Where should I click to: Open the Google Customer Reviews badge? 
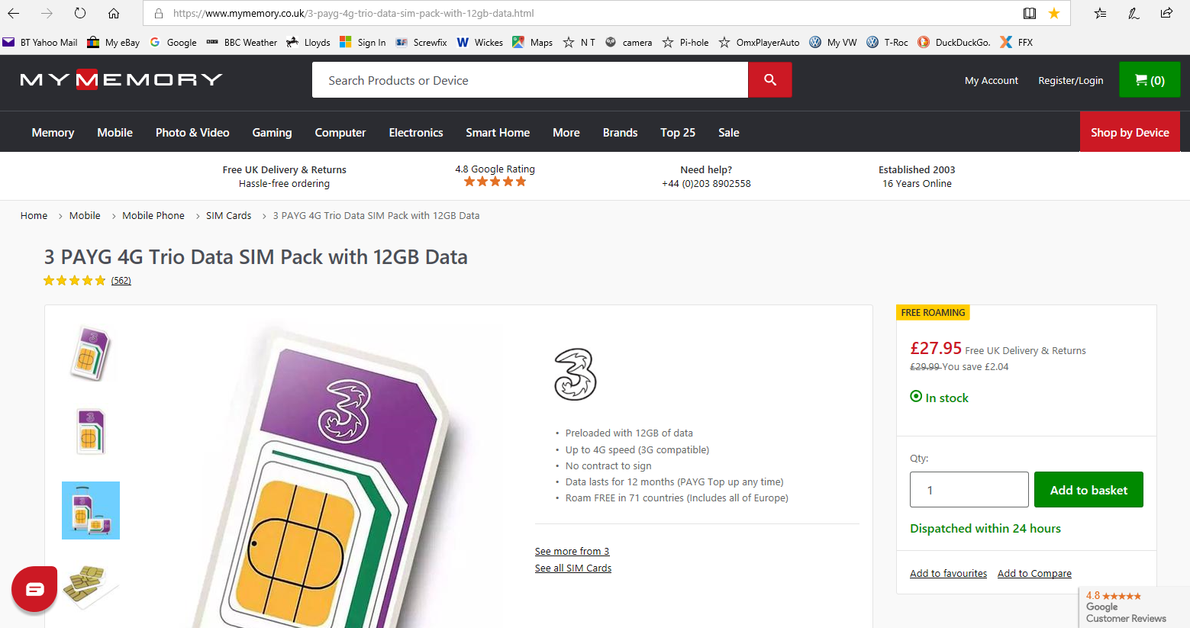tap(1133, 607)
